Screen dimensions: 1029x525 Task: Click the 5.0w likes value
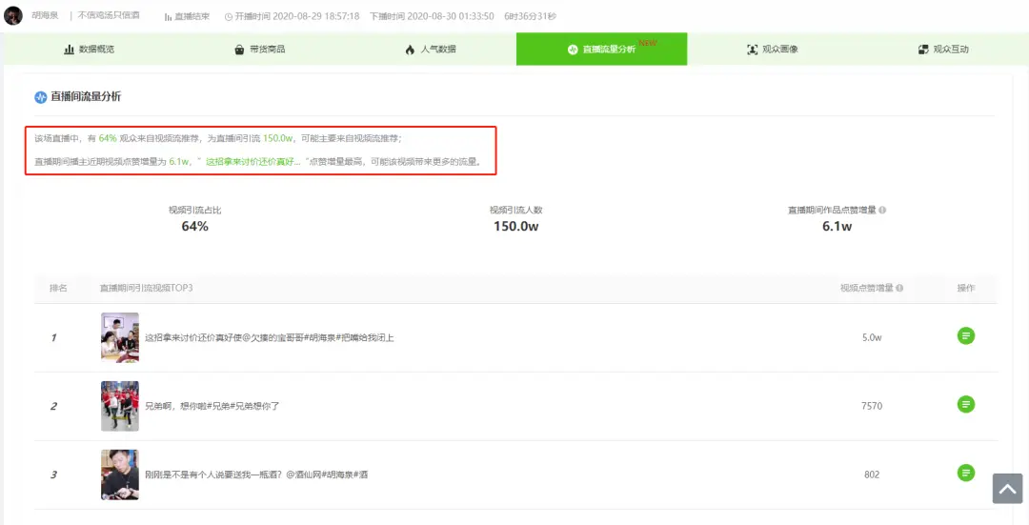coord(872,337)
